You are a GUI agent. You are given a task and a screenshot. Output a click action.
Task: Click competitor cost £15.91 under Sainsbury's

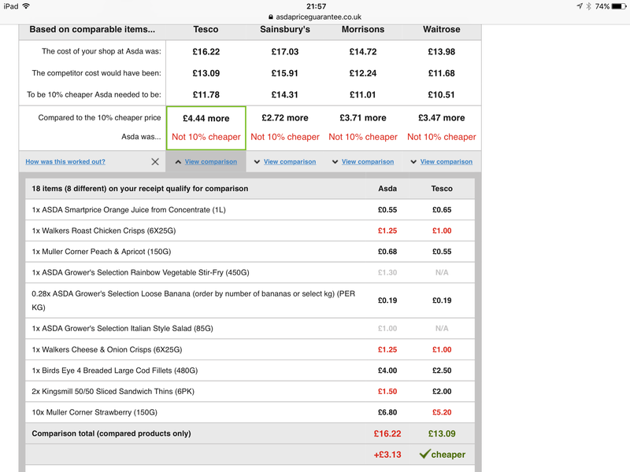click(x=285, y=73)
